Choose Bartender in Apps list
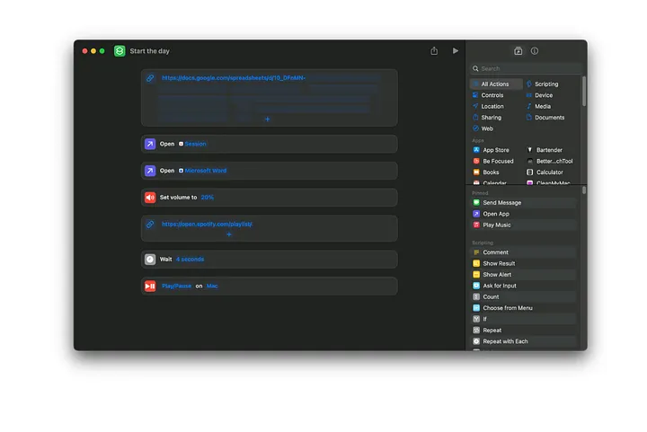647x432 pixels. pyautogui.click(x=545, y=150)
